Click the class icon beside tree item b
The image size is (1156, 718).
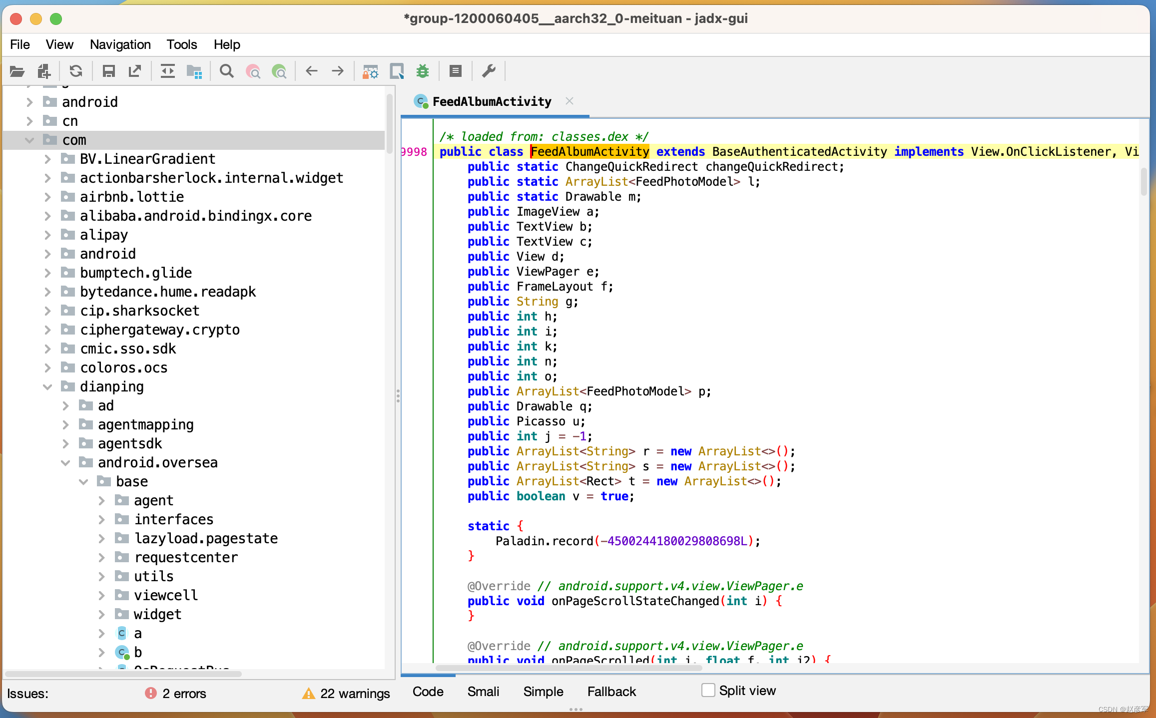[122, 653]
